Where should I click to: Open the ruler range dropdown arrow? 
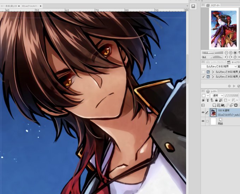[237, 100]
